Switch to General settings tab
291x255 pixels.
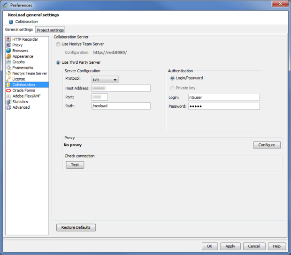19,30
